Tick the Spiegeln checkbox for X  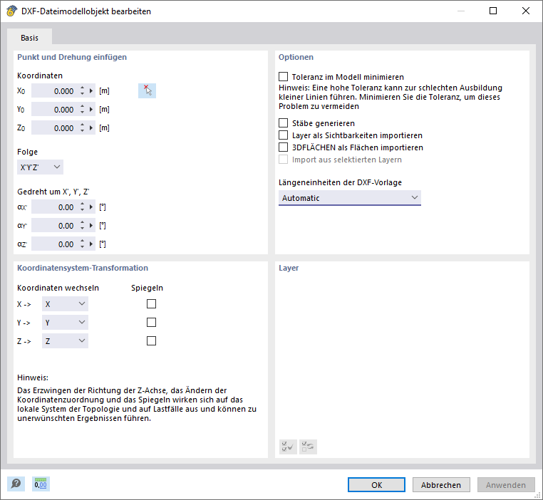tap(151, 304)
